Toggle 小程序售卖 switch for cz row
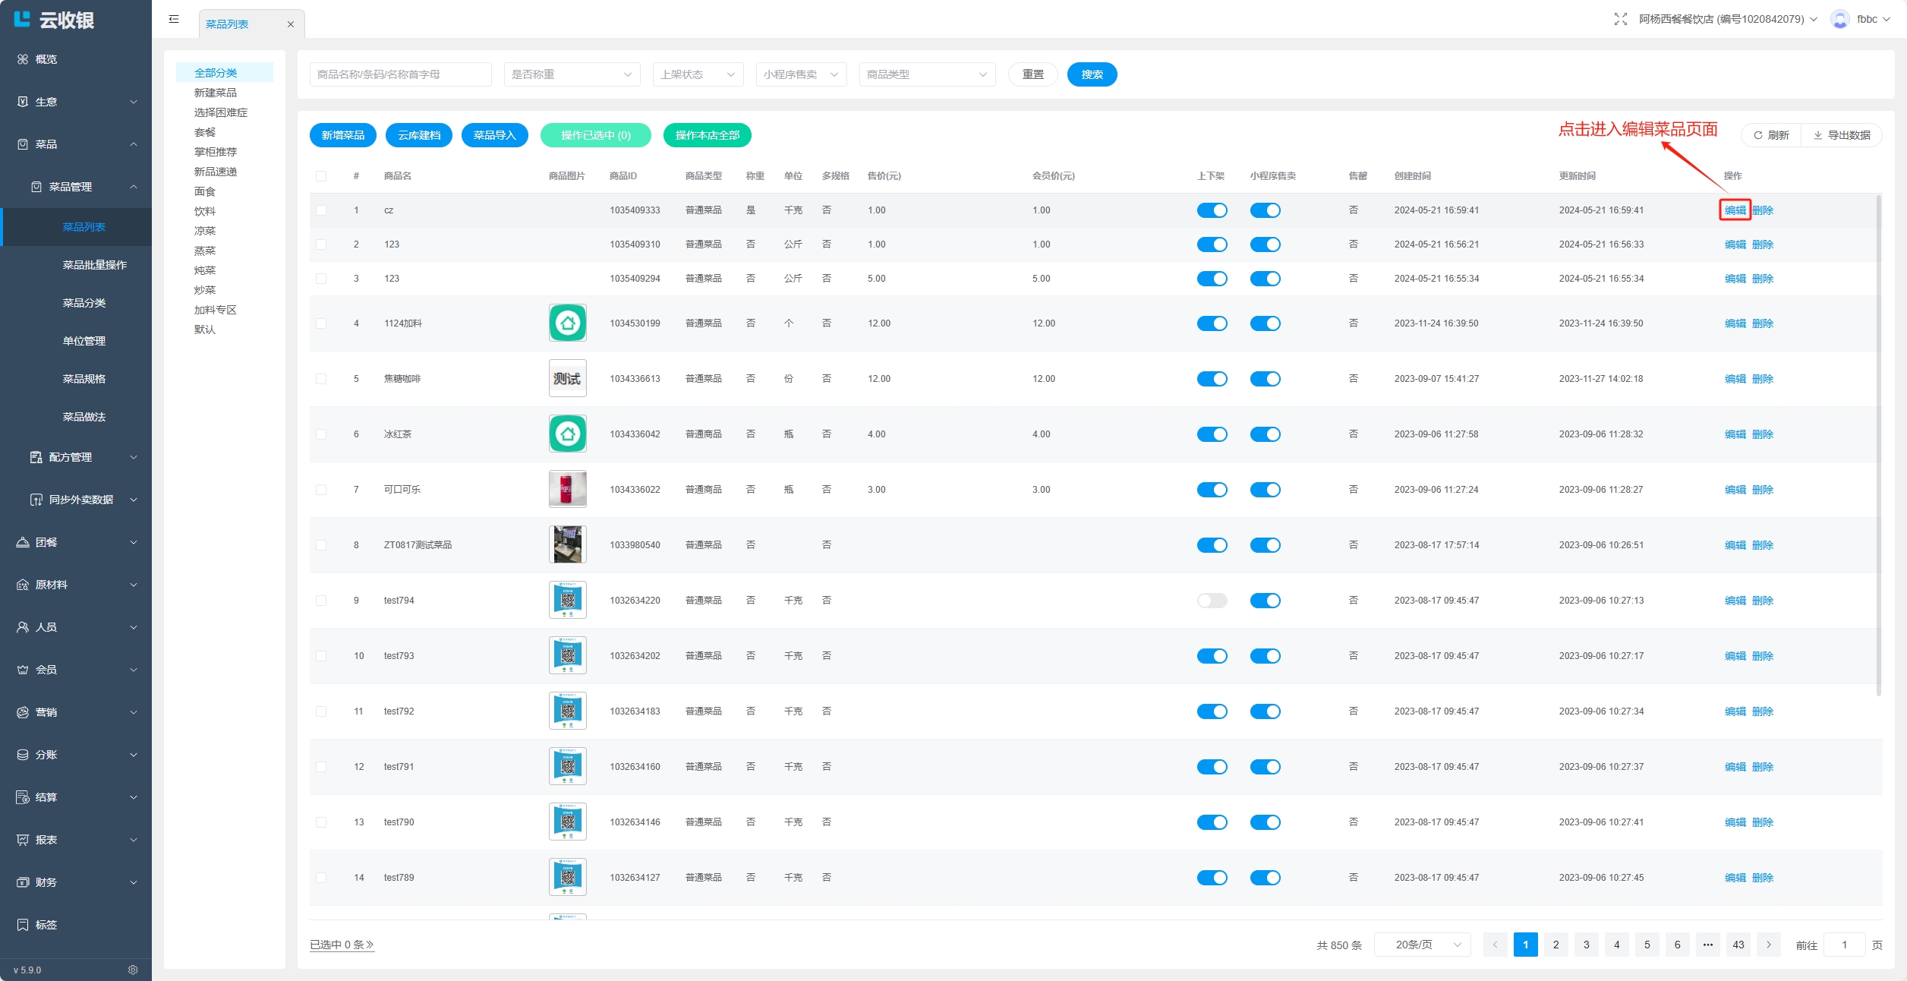 pyautogui.click(x=1265, y=210)
